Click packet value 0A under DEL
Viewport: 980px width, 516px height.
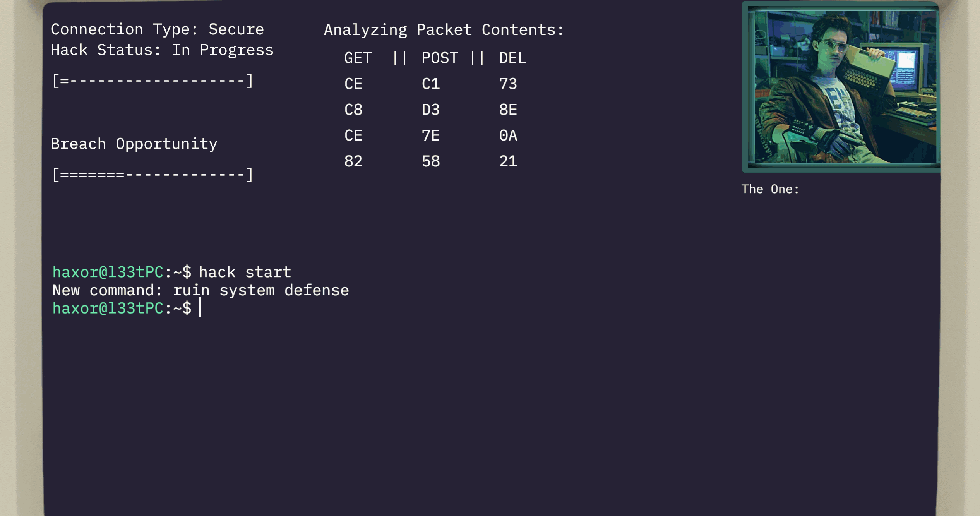pyautogui.click(x=508, y=135)
